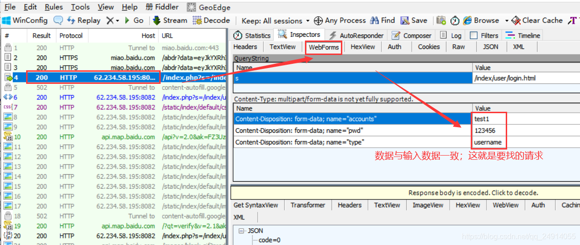Screen dimensions: 580x245
Task: Open the GeoEdge menu item
Action: point(209,7)
